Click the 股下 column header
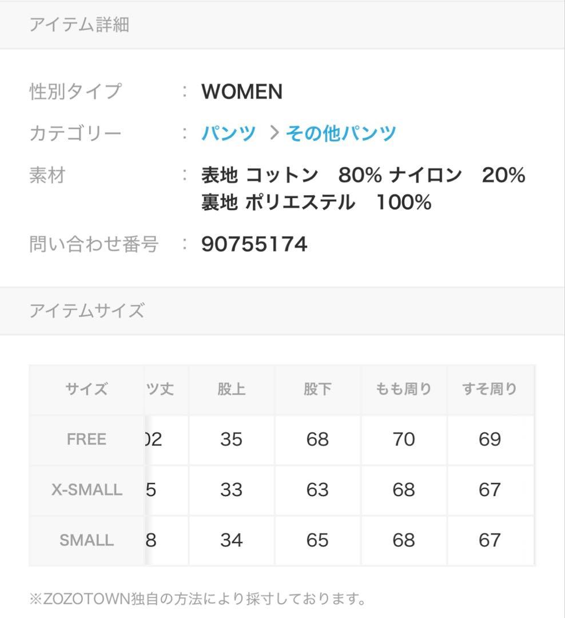 (x=317, y=389)
